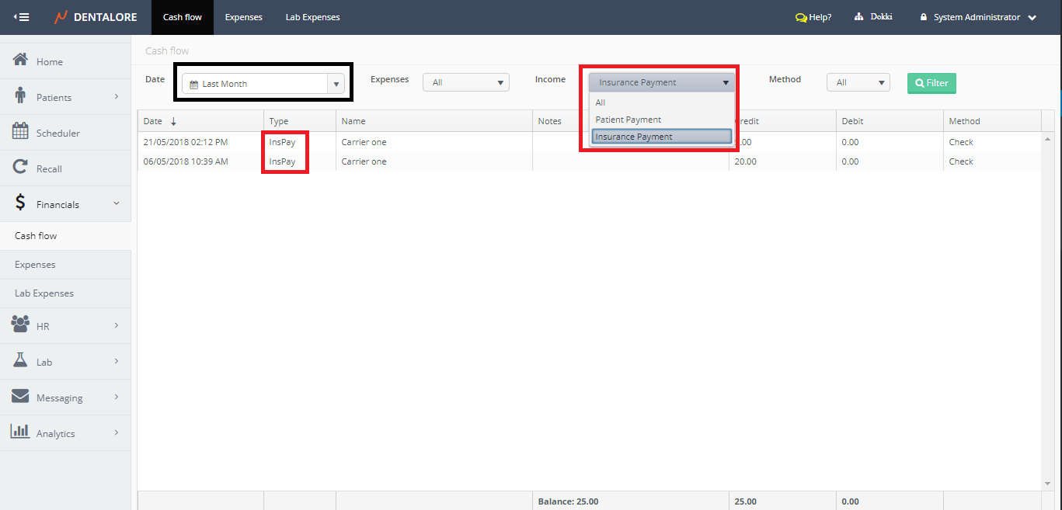Select Patient Payment from Income list

628,120
